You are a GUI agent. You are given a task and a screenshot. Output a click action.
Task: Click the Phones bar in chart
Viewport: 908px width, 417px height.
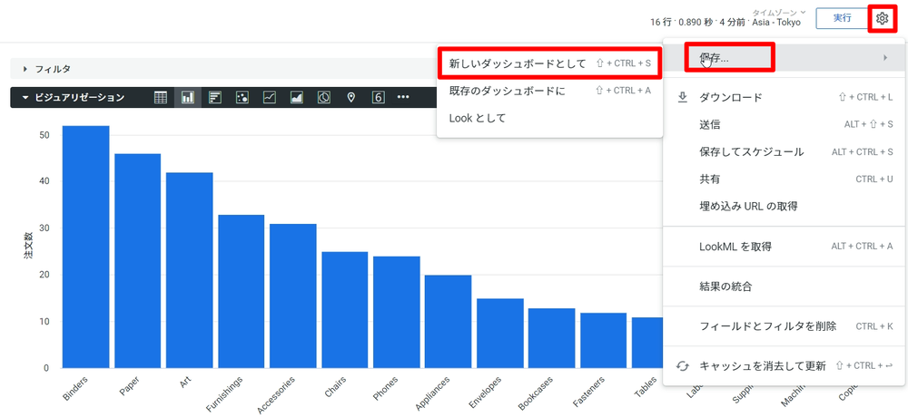pos(397,312)
